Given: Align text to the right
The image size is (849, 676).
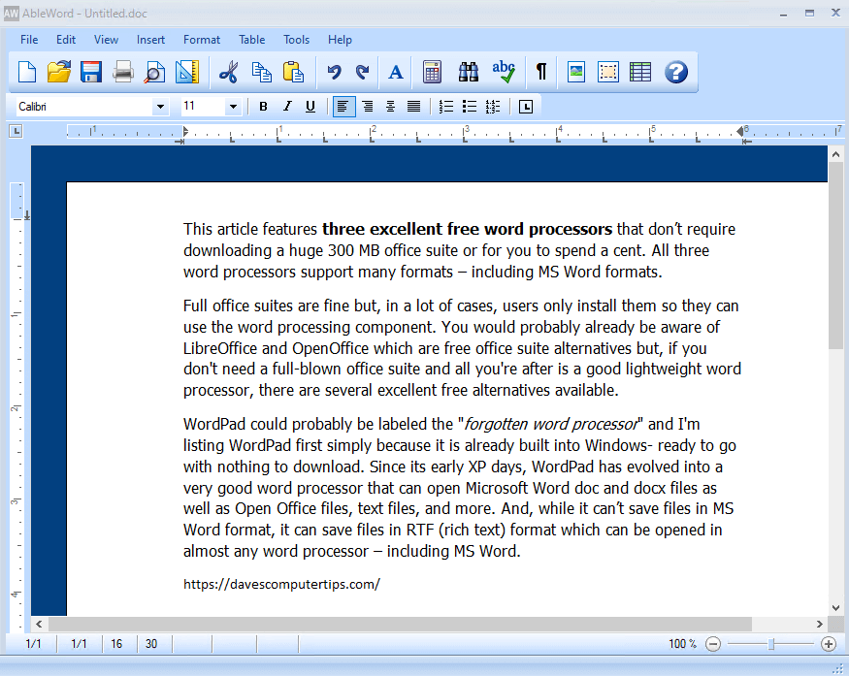Looking at the screenshot, I should 368,107.
